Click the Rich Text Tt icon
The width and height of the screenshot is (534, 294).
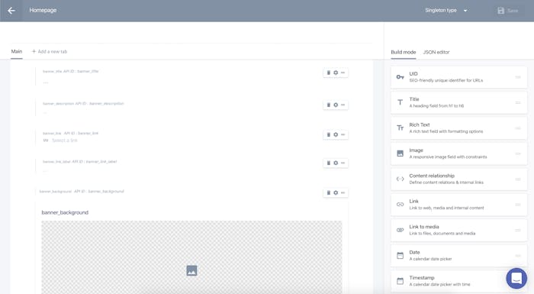pos(400,128)
